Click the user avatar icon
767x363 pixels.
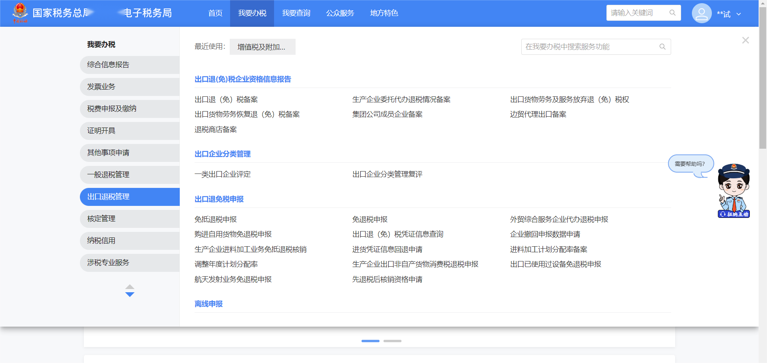click(701, 13)
